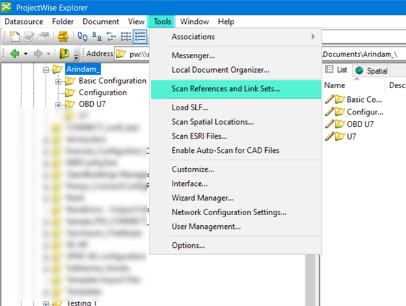Click the pencil icon beside U7
The width and height of the screenshot is (406, 306).
(329, 136)
